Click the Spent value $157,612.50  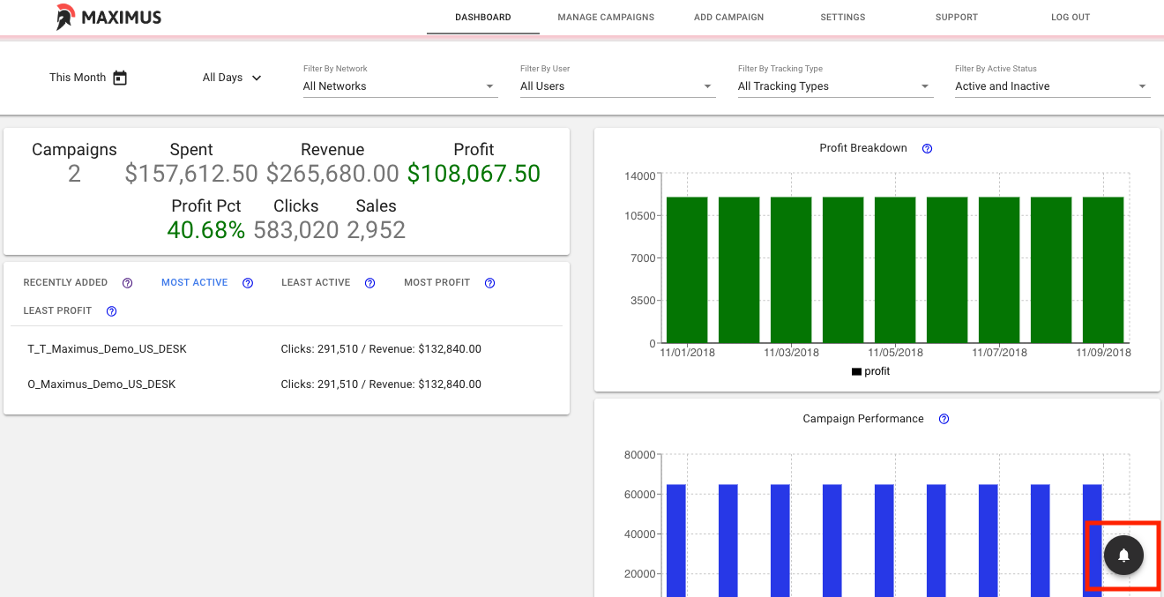click(x=191, y=174)
